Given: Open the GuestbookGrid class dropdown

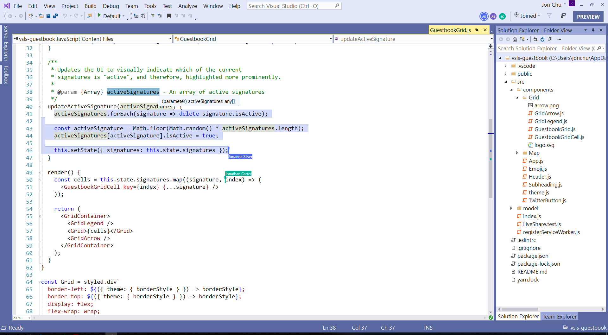Looking at the screenshot, I should [331, 39].
